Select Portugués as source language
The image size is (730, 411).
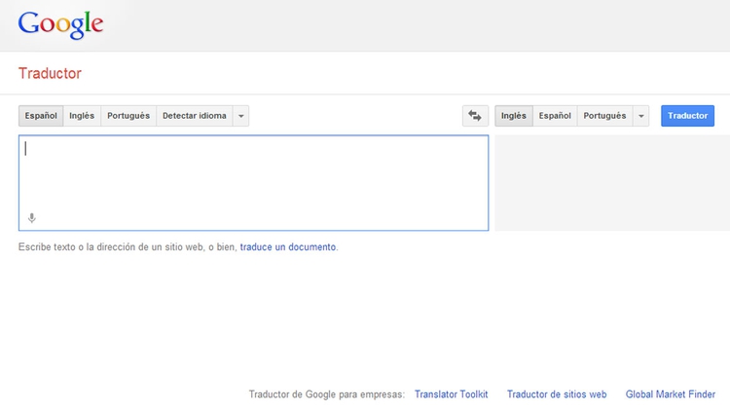(128, 116)
